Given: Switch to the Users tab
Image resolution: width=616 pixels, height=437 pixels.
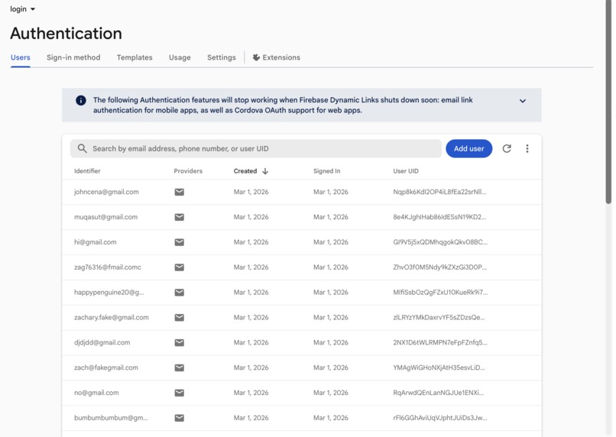Looking at the screenshot, I should 21,57.
